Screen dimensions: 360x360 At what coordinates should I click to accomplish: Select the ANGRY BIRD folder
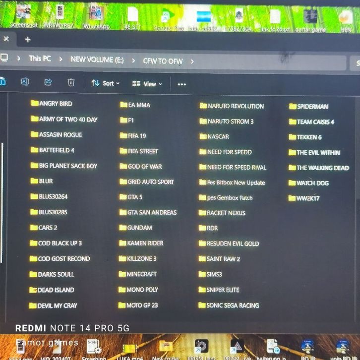coord(55,104)
